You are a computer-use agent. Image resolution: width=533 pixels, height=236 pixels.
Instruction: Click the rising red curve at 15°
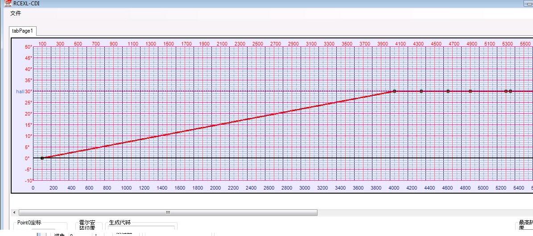click(218, 124)
